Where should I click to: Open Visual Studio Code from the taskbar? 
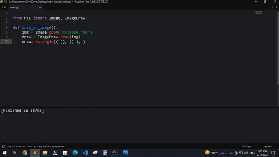tap(85, 153)
